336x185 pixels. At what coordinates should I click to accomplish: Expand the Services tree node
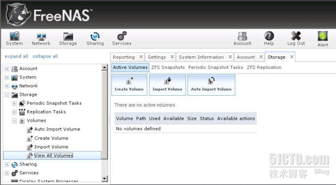[x=7, y=173]
